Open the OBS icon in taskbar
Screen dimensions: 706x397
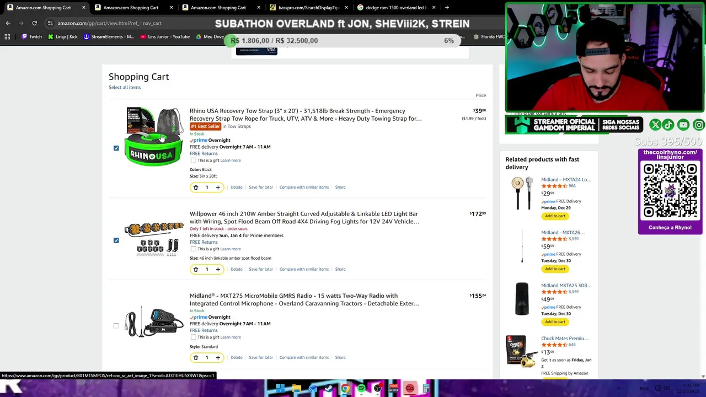coord(377,389)
